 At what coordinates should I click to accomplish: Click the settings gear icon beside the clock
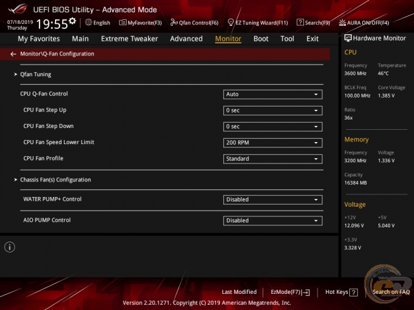pos(72,21)
